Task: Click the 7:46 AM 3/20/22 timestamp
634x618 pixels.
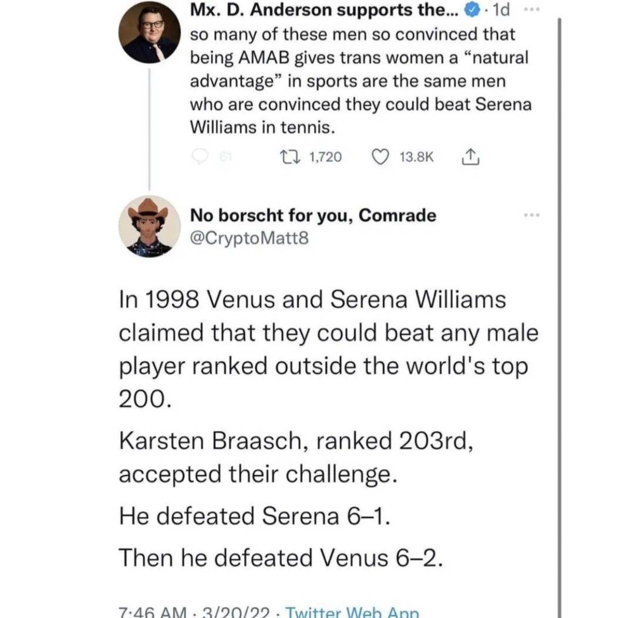Action: (193, 612)
